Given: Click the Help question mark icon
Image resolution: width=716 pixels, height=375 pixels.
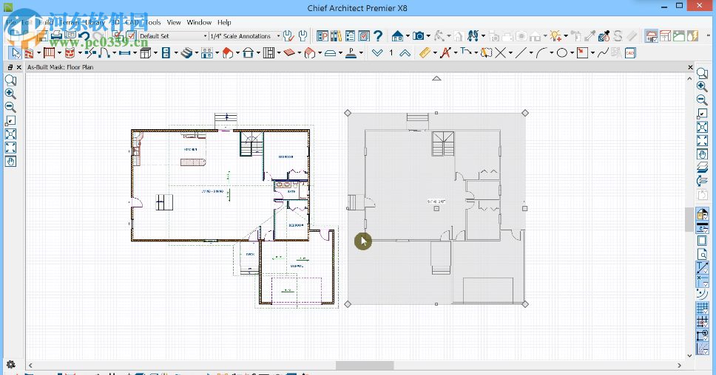Looking at the screenshot, I should pos(378,36).
